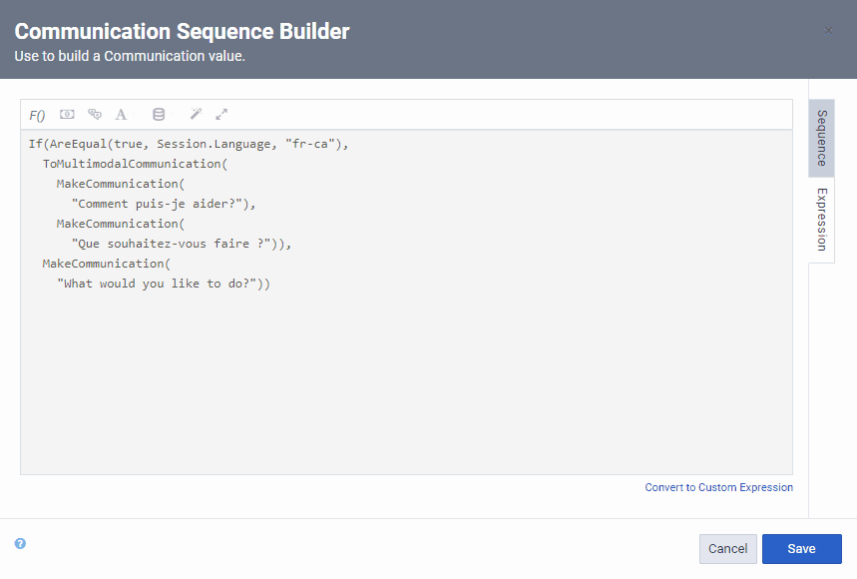Save the communication sequence
857x579 pixels.
pyautogui.click(x=801, y=548)
